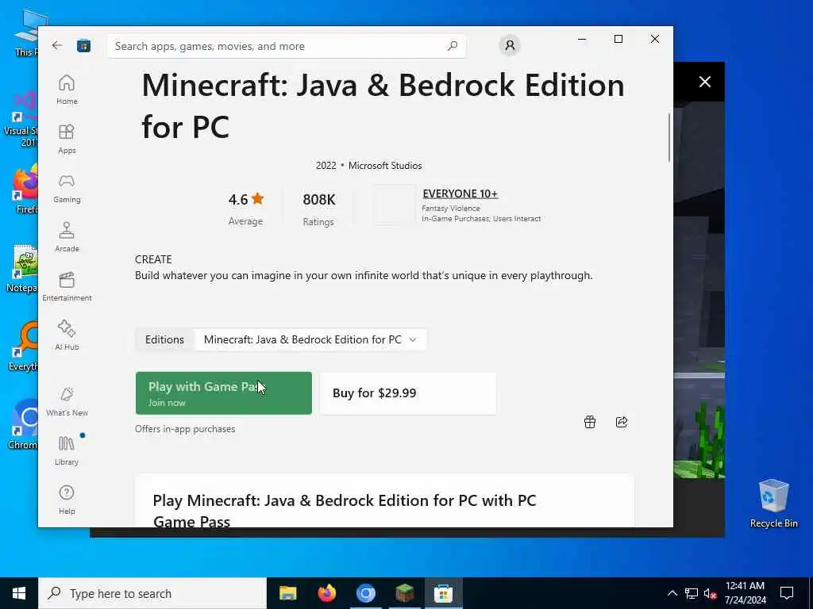Click Offers in-app purchases text
813x609 pixels.
pyautogui.click(x=185, y=429)
